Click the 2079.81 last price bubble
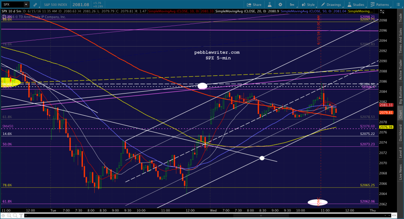This screenshot has height=219, width=404. pos(386,112)
